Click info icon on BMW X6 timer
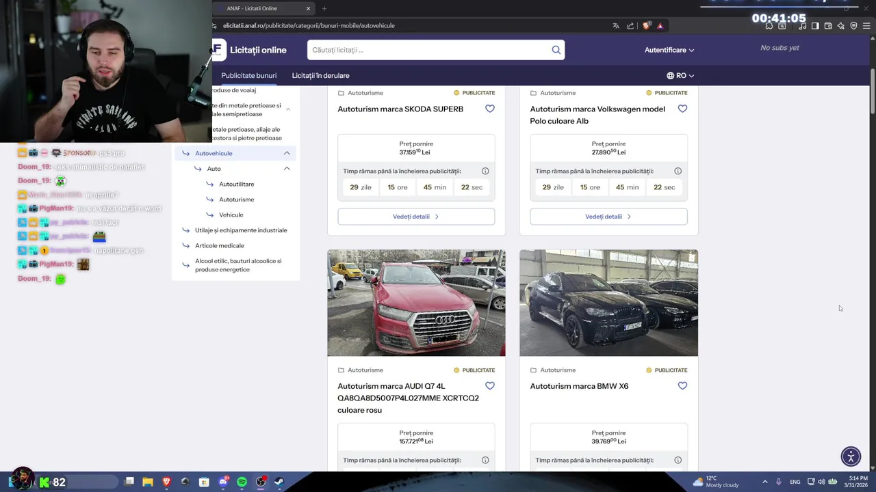876x492 pixels. [678, 461]
